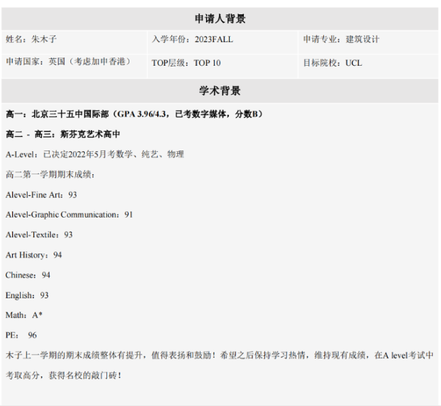Select the TOP层级：TOP 10 cell
Viewport: 441px width, 406px height.
coord(186,63)
